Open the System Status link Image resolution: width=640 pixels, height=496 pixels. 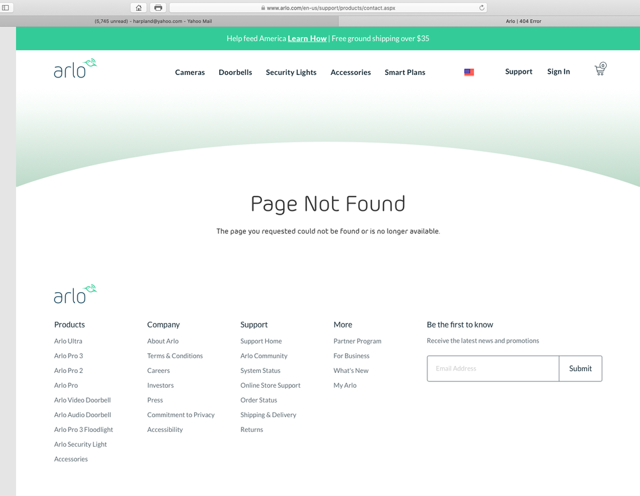[260, 370]
